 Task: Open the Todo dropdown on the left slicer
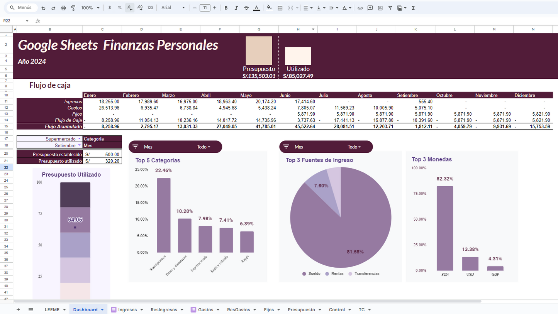[x=204, y=147]
